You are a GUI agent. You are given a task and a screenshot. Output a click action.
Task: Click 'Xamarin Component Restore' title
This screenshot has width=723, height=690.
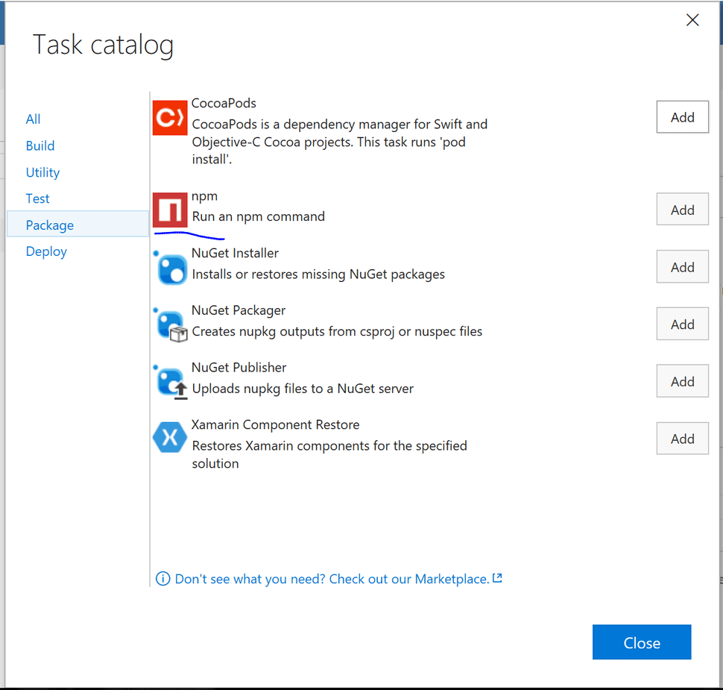pyautogui.click(x=275, y=424)
